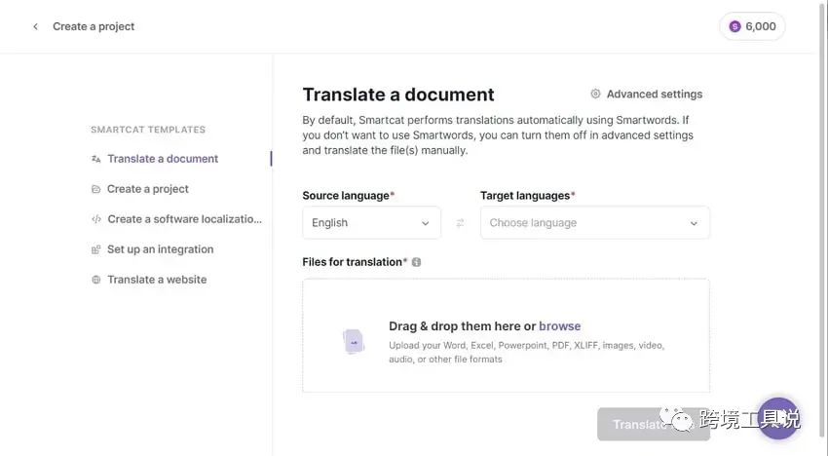Click the Advanced settings gear icon
This screenshot has width=828, height=456.
[595, 95]
